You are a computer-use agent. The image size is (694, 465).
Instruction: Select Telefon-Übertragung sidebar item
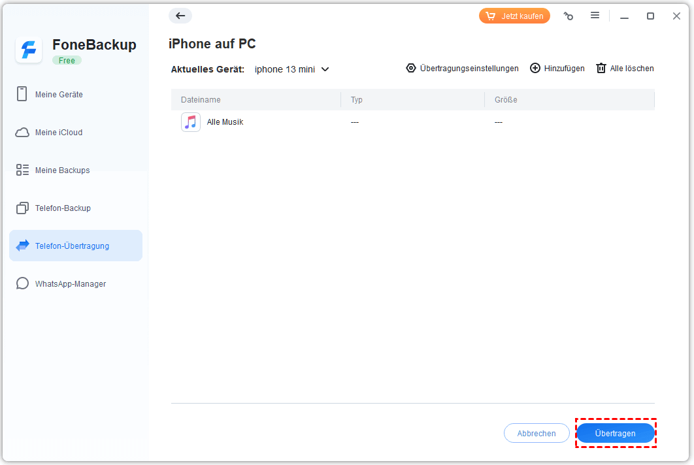72,246
